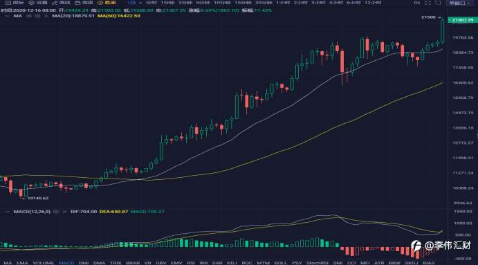
Task: Select EMV in the bottom indicator bar
Action: (176, 262)
